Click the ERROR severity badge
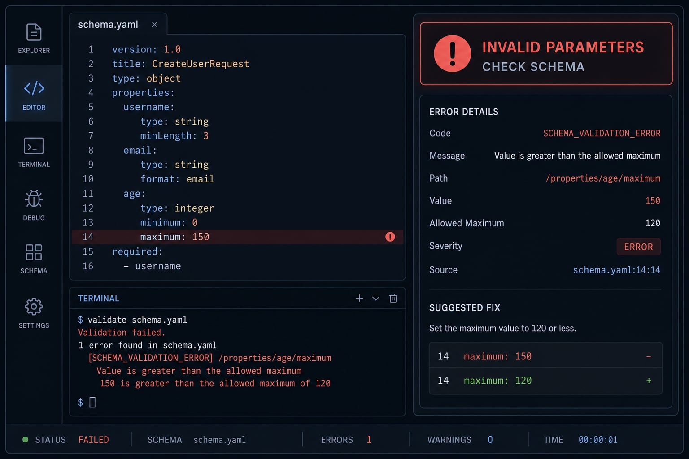689x459 pixels. point(638,247)
